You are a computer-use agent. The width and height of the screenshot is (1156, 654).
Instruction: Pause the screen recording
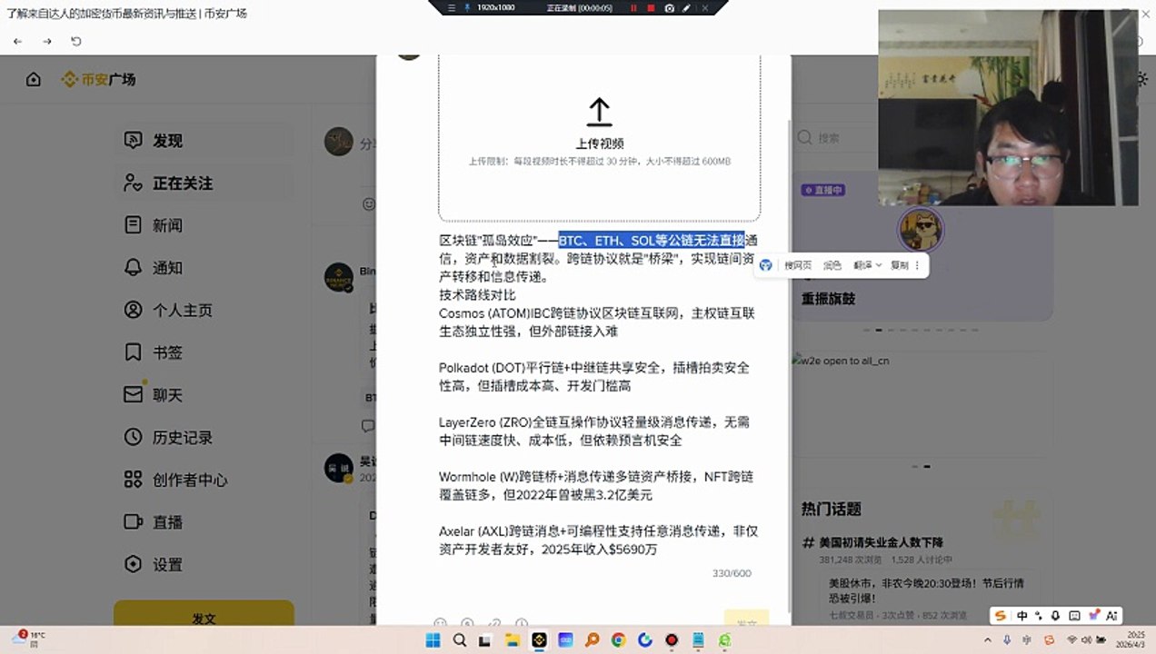click(633, 7)
